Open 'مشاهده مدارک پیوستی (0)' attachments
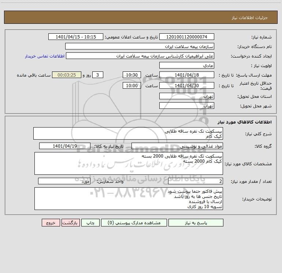This screenshot has width=282, height=273. (x=134, y=223)
